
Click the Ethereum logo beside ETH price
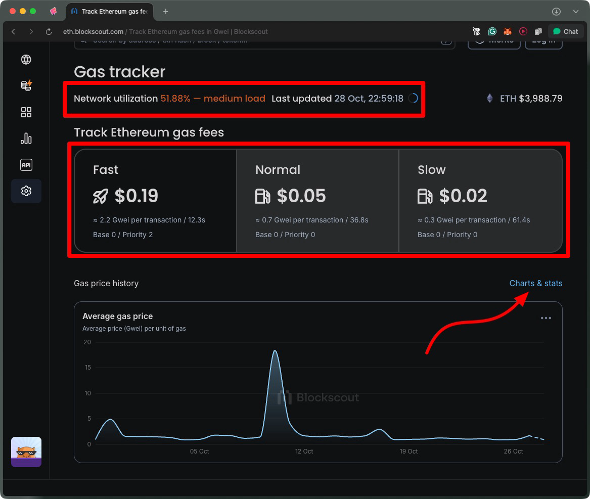[489, 99]
